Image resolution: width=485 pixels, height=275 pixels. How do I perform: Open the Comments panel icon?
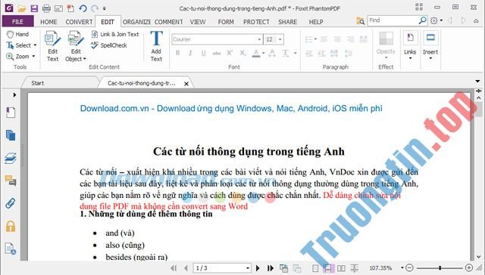[10, 181]
